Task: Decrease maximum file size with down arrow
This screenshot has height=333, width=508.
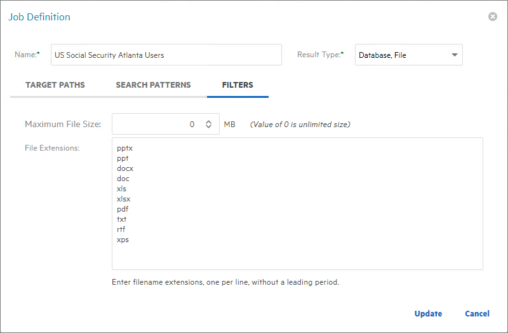Action: coord(208,128)
